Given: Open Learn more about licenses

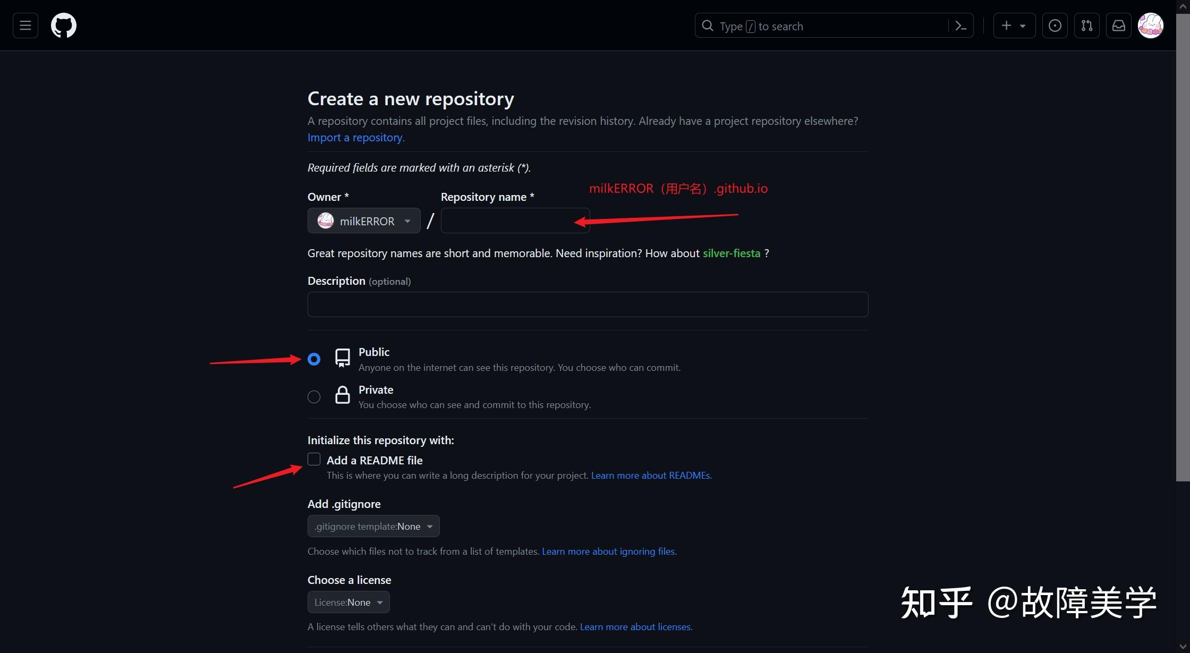Looking at the screenshot, I should pos(635,626).
